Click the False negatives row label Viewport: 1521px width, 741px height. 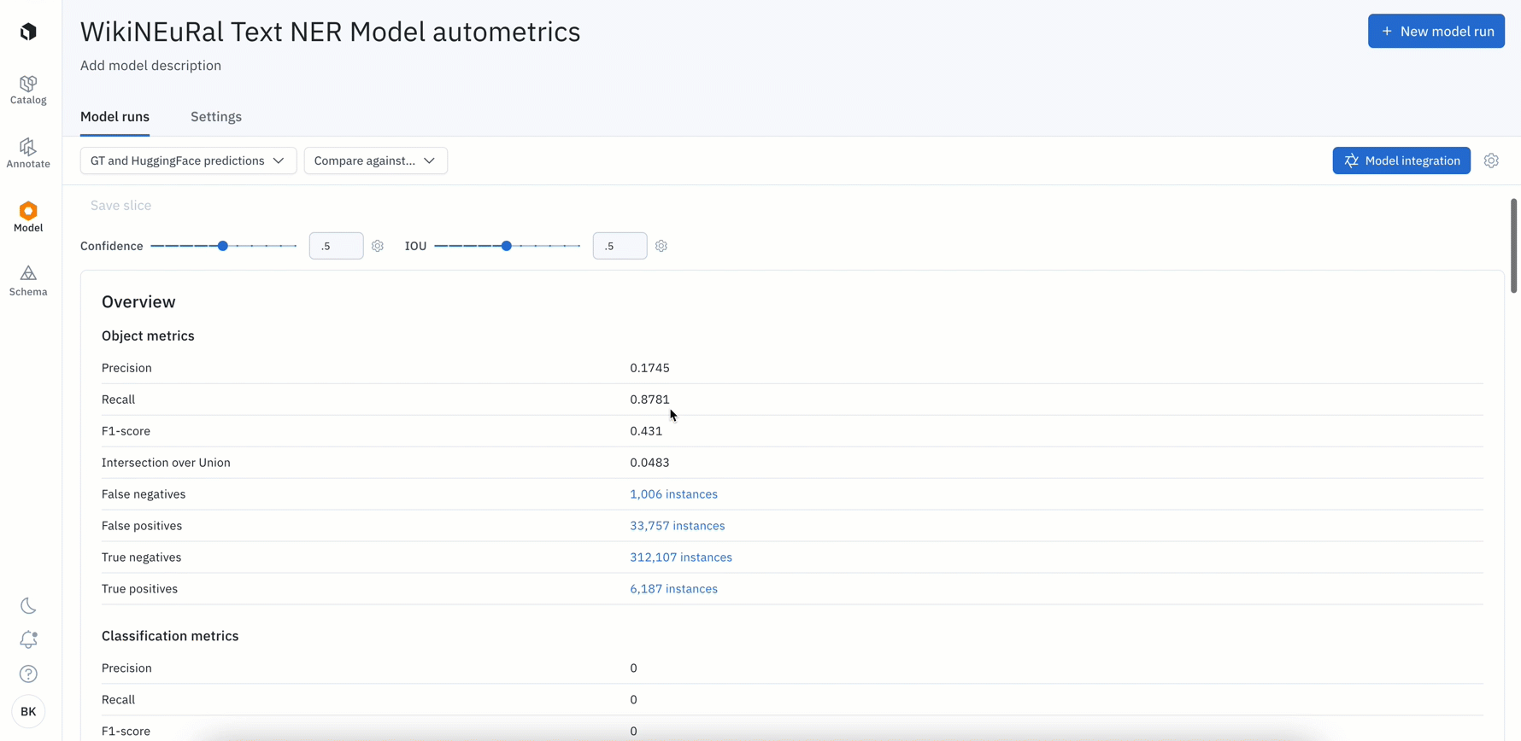(x=144, y=494)
